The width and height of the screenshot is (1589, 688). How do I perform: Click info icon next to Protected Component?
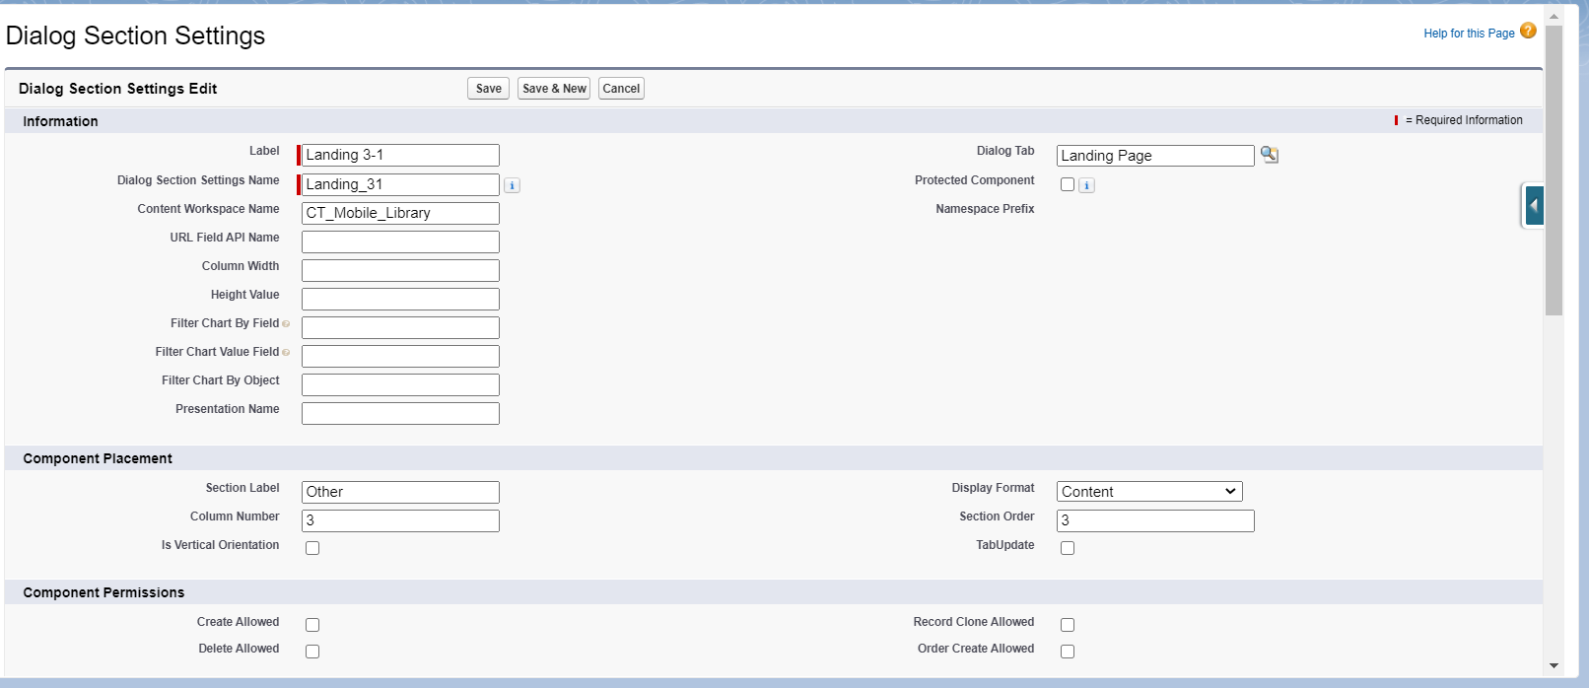coord(1086,185)
